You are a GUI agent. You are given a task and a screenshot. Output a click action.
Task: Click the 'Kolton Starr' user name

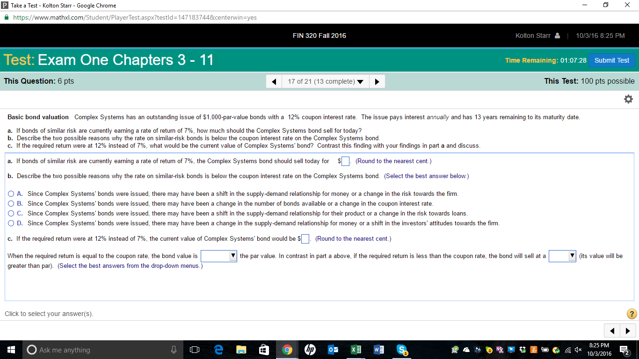point(533,36)
